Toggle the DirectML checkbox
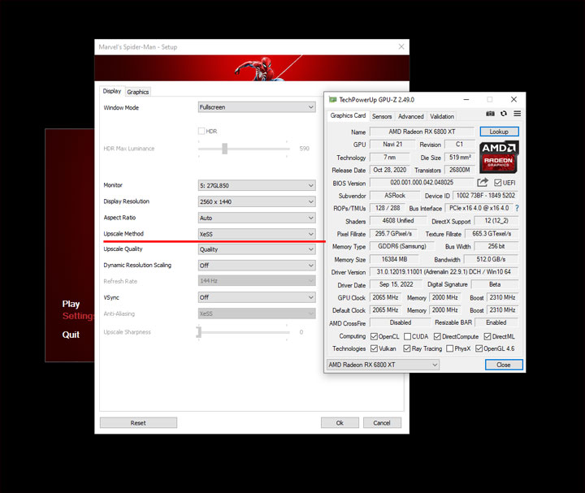 pos(487,336)
